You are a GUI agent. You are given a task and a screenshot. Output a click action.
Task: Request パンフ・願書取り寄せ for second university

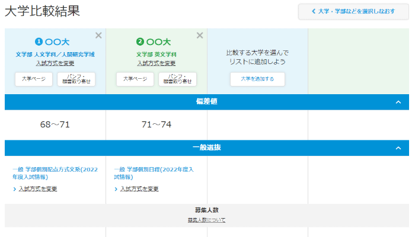pos(178,79)
